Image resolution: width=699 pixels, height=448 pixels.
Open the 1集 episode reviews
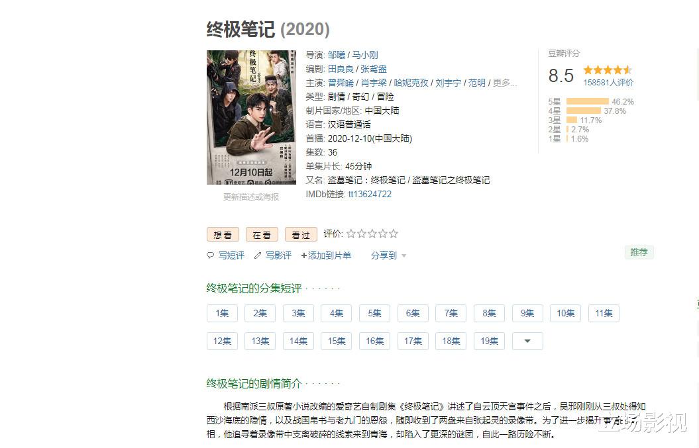point(222,314)
